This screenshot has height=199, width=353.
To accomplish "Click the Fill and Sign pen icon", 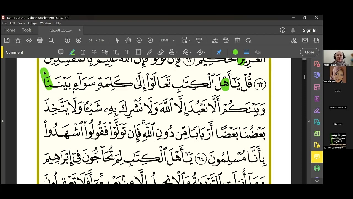I will pos(215,40).
